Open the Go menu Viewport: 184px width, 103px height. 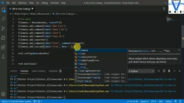point(38,3)
